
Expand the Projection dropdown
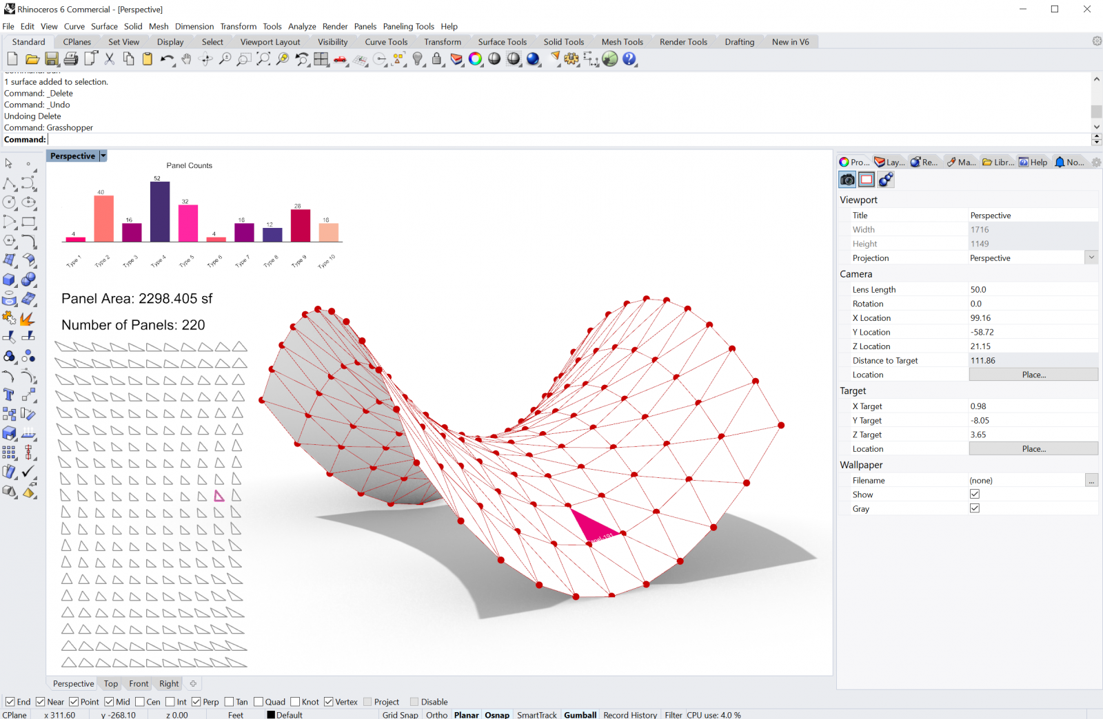pyautogui.click(x=1091, y=258)
